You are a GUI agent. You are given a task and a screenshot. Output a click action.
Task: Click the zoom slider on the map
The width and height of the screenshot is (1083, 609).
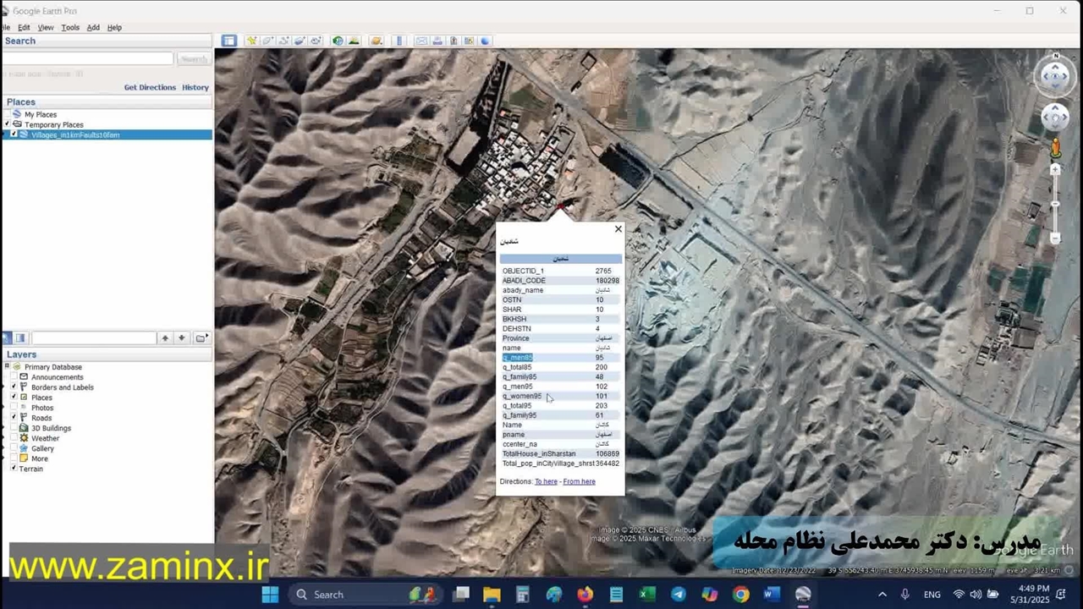click(x=1055, y=205)
